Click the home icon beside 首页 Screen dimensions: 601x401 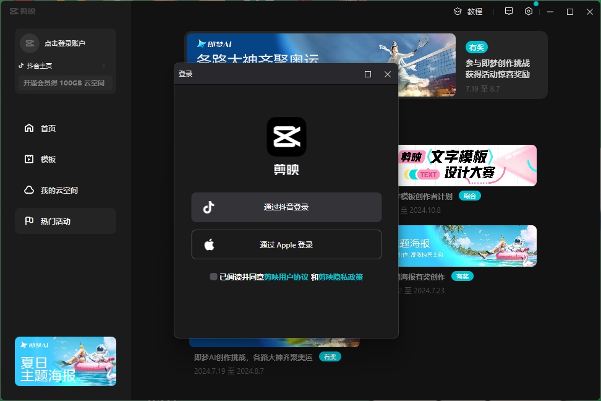[x=29, y=127]
